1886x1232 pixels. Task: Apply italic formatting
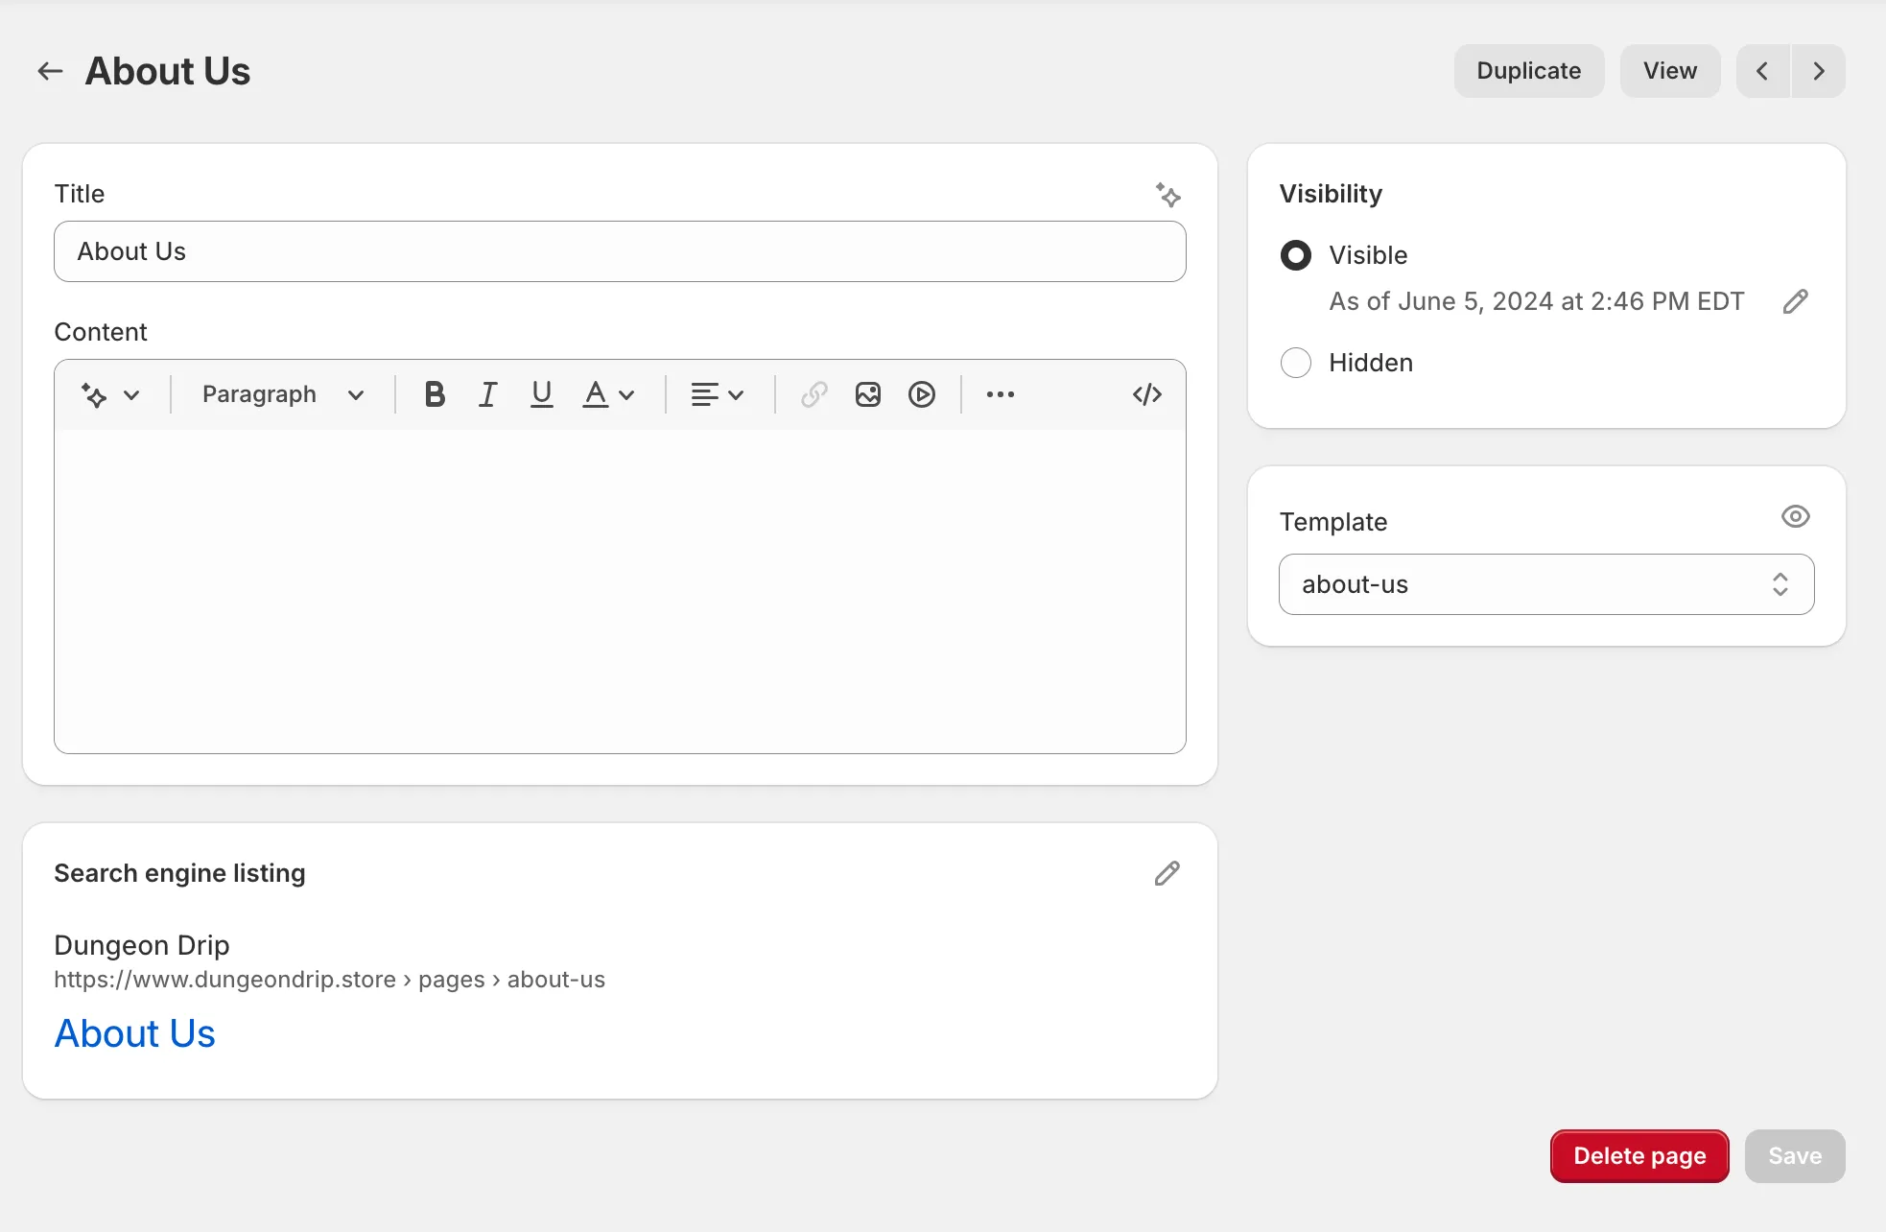487,393
